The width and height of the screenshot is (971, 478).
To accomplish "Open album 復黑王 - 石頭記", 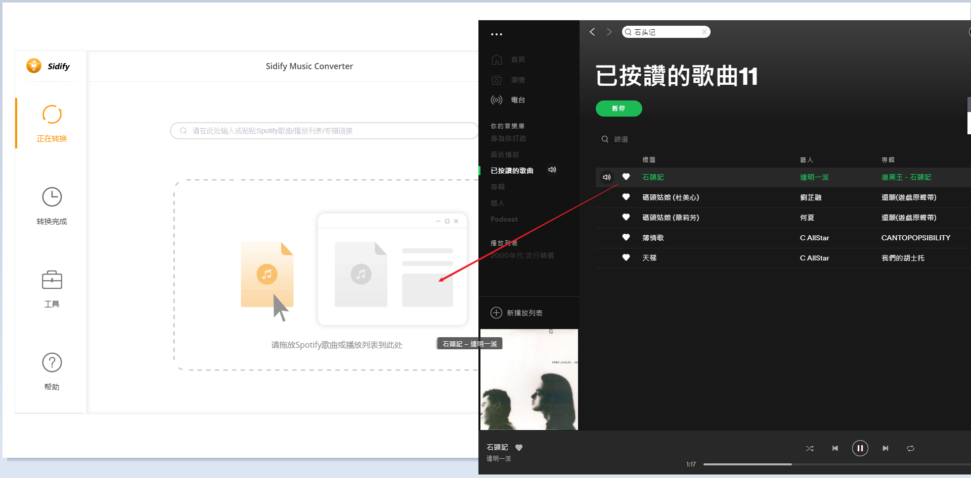I will [906, 177].
